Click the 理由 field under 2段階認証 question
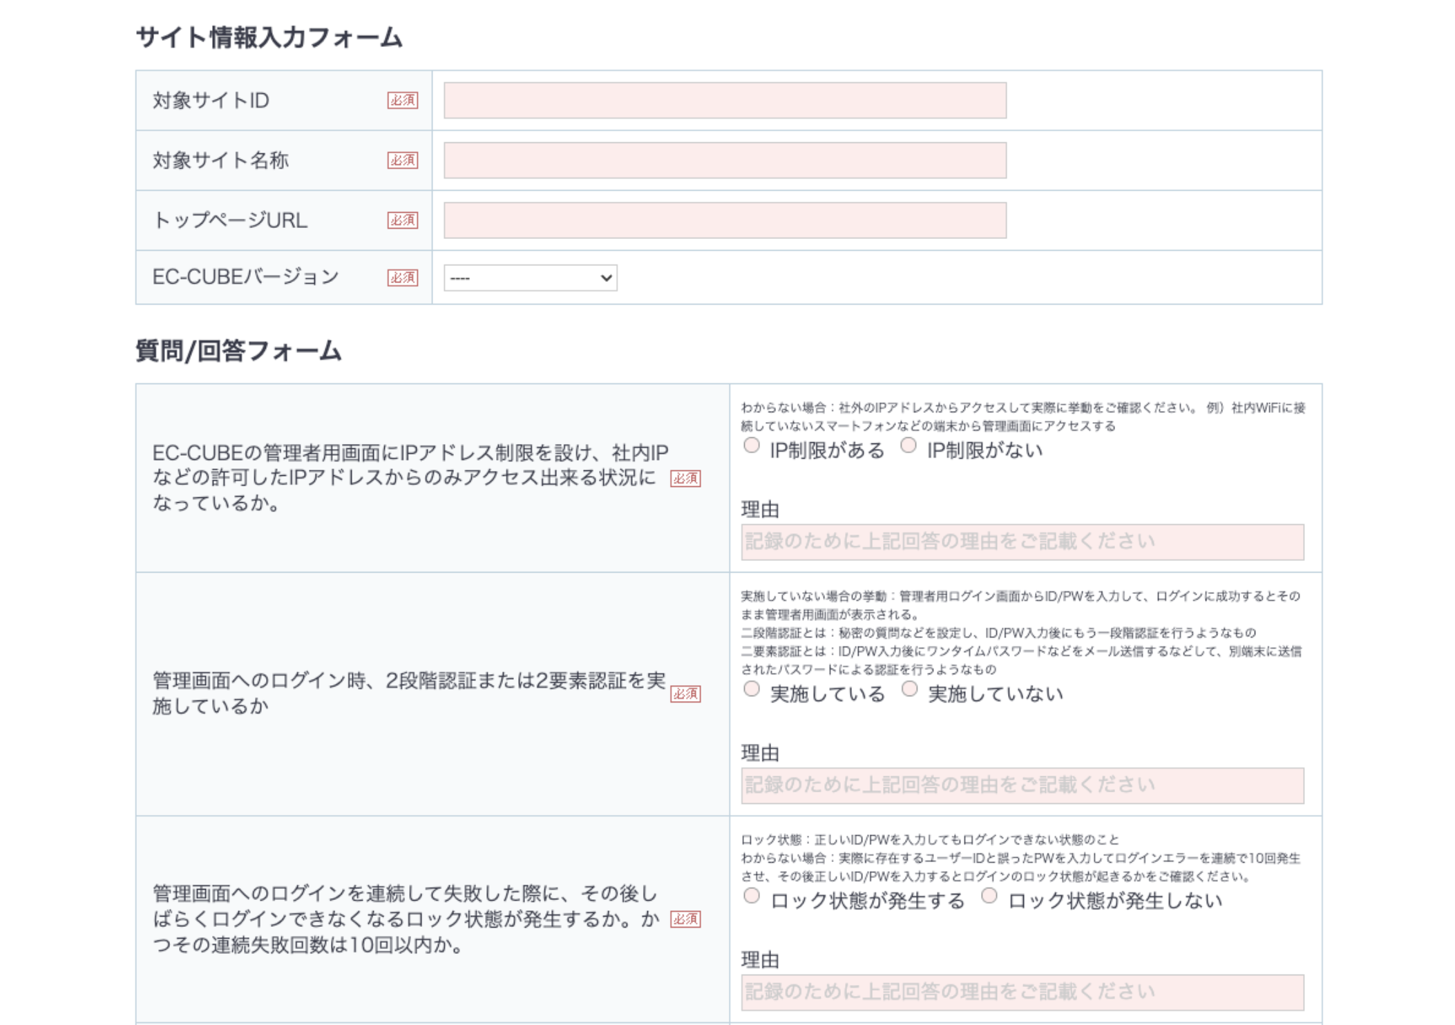Viewport: 1455px width, 1025px height. pos(1023,785)
